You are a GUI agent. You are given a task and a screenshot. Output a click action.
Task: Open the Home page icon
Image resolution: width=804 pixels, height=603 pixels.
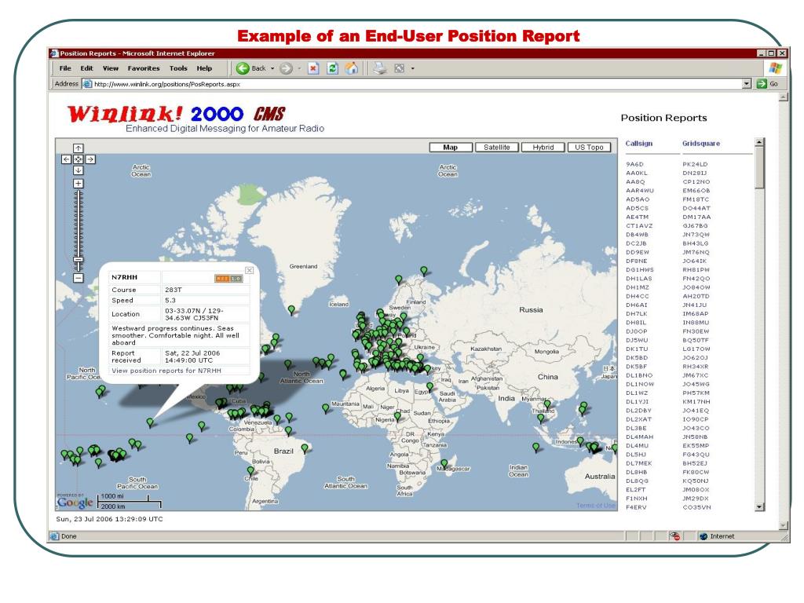(352, 68)
